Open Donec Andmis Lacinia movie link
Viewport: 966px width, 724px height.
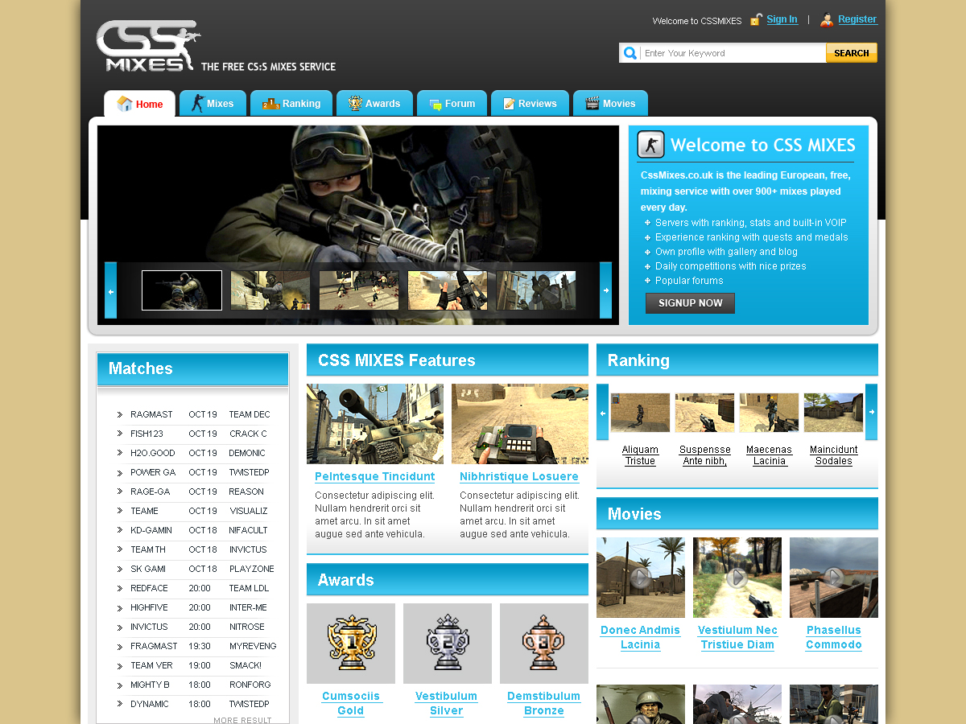[641, 637]
